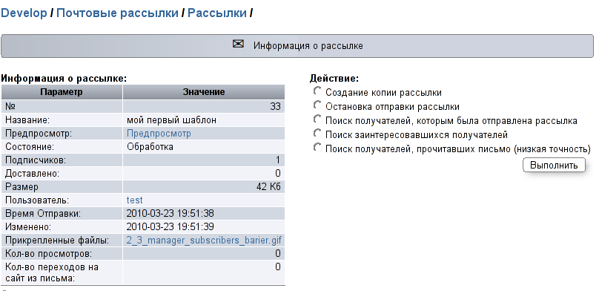Click the "Информация о рассылке" header bar

coord(297,46)
